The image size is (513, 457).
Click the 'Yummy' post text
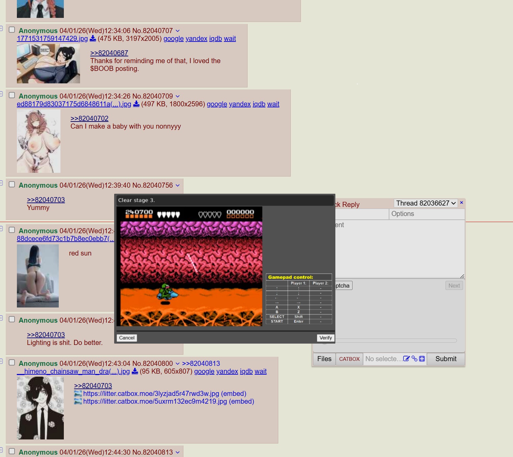(x=38, y=208)
